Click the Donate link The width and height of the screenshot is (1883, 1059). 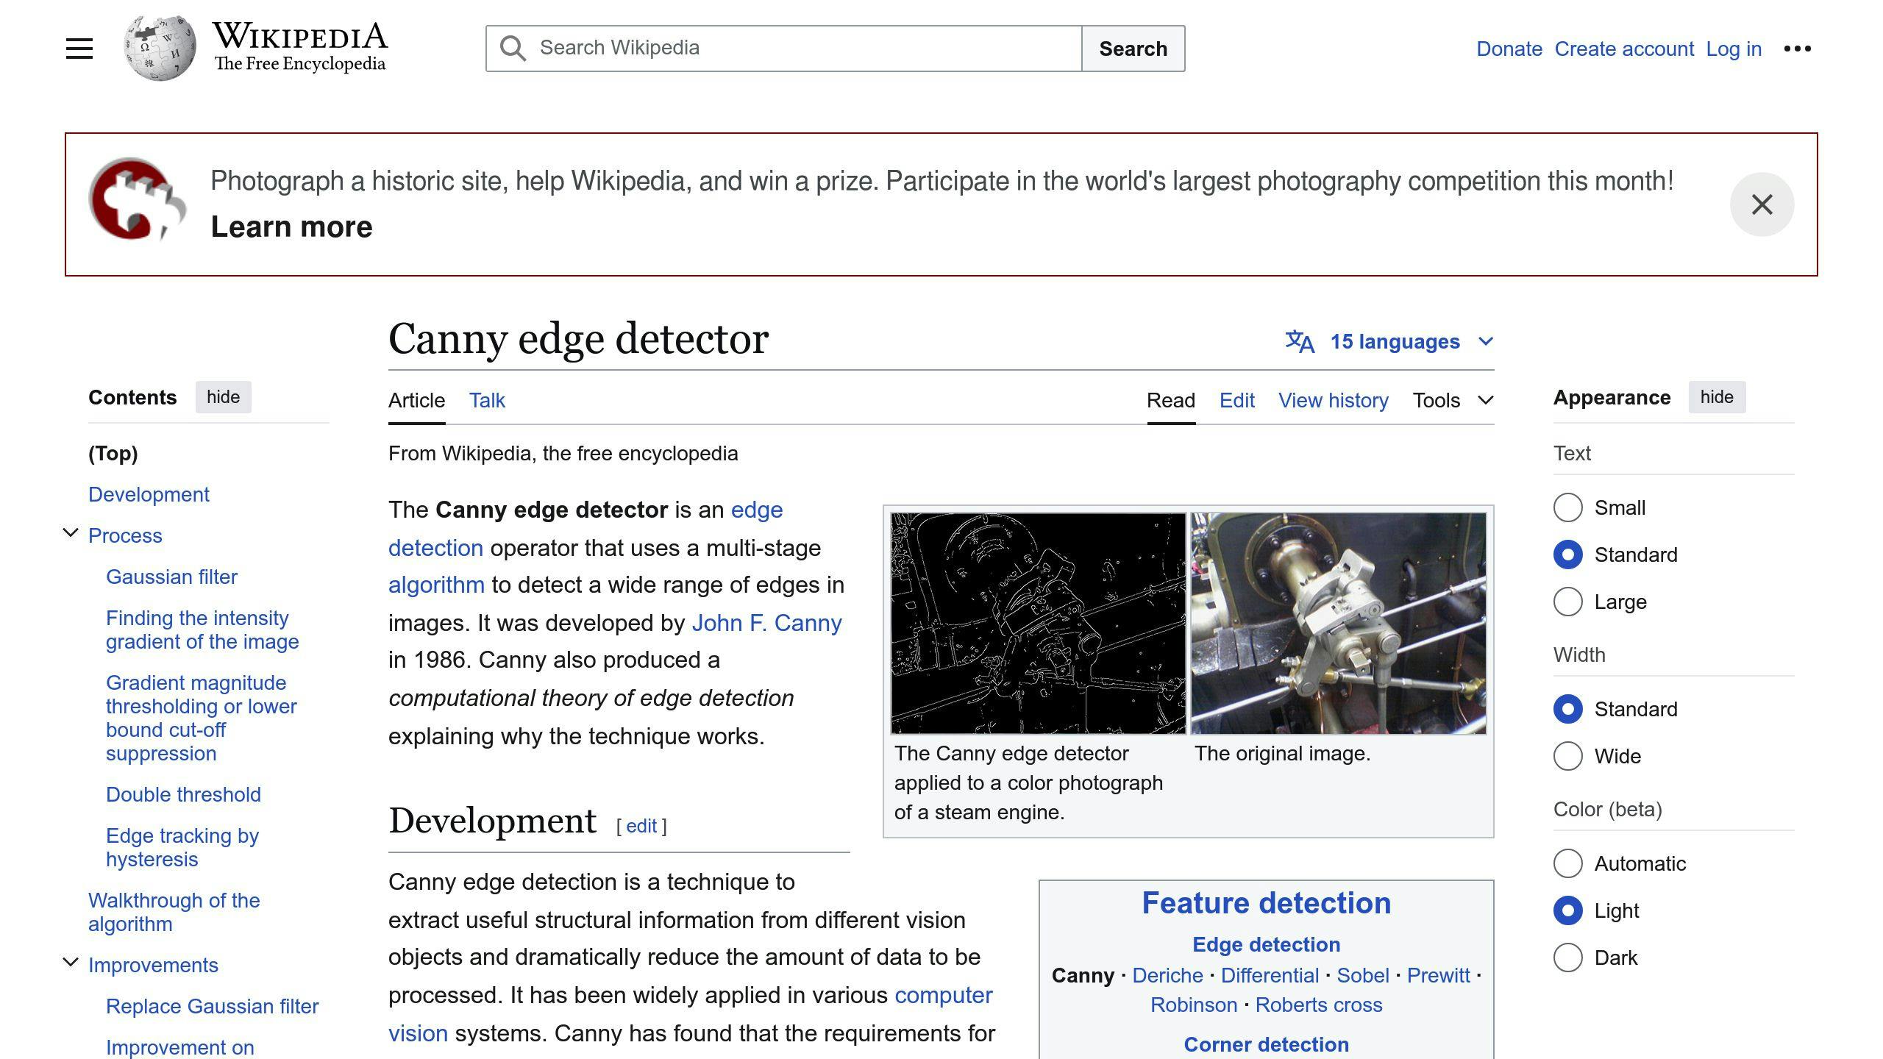point(1509,49)
